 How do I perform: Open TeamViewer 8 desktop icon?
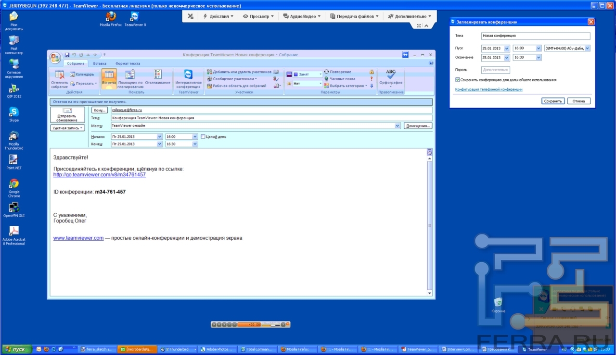pos(135,16)
